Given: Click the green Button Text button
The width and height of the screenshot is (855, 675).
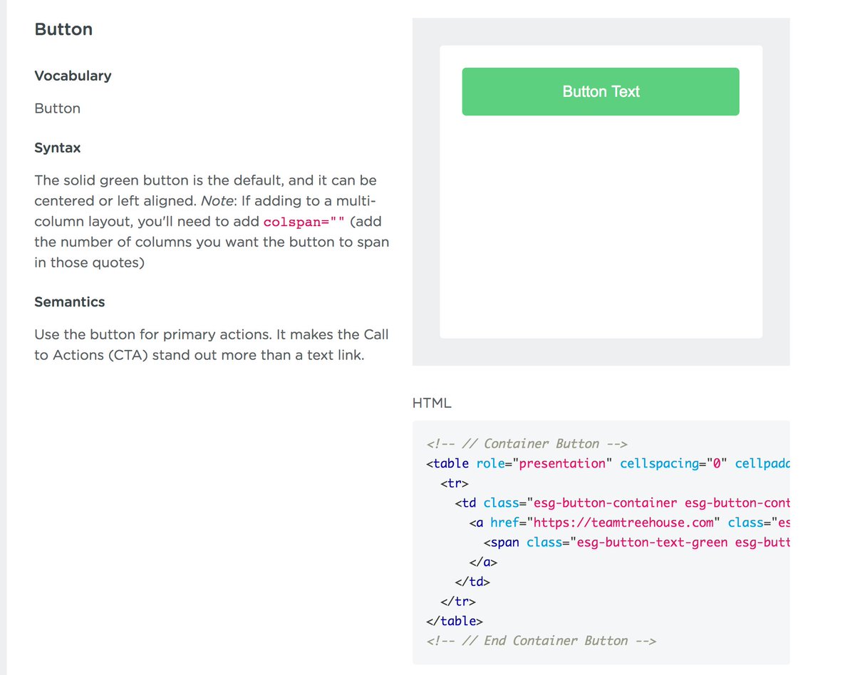Looking at the screenshot, I should (601, 91).
